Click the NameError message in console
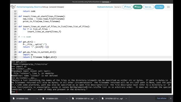The height and width of the screenshot is (102, 181). point(35,76)
